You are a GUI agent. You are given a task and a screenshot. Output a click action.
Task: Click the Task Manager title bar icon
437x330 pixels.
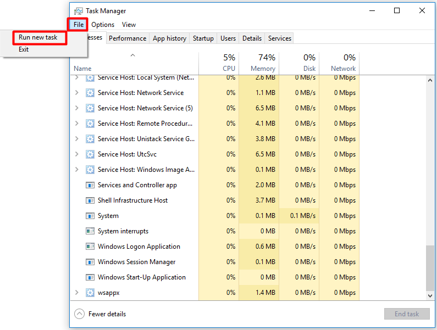79,11
